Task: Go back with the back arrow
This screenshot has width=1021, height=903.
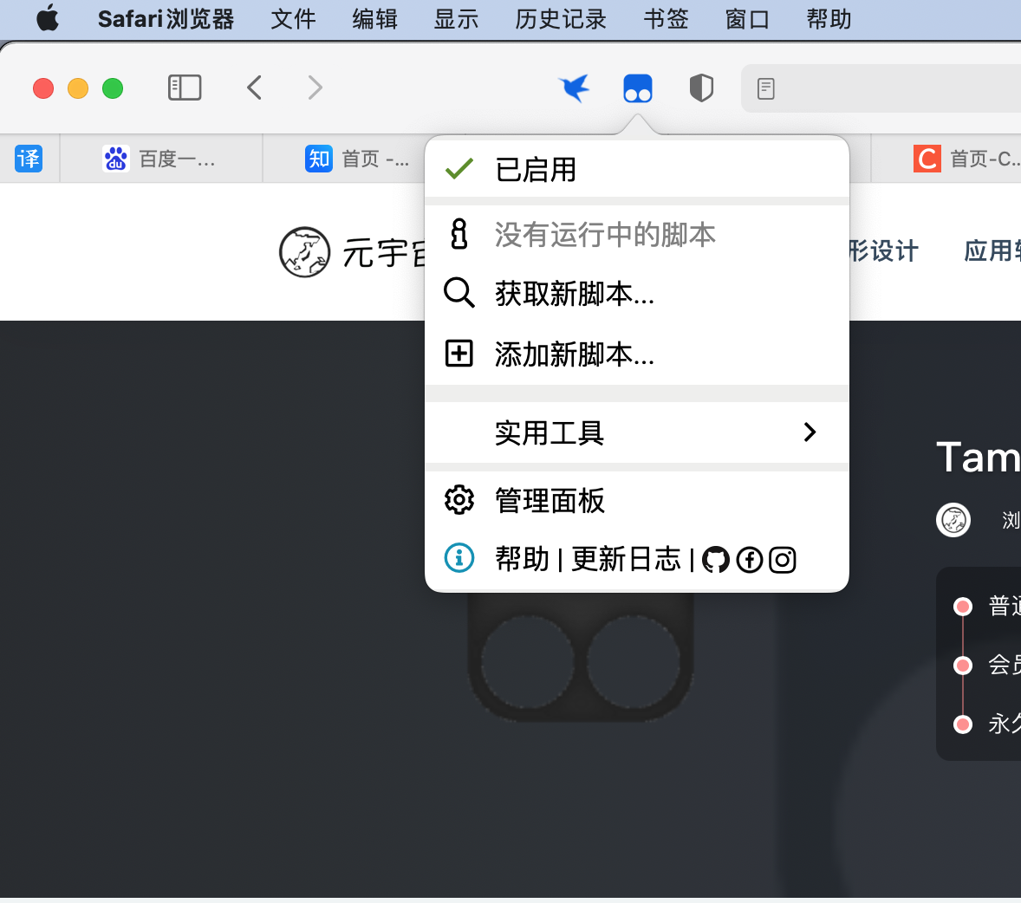Action: (x=254, y=88)
